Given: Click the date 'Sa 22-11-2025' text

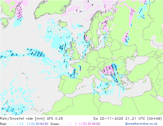Looking at the screenshot, I should pos(108,119).
